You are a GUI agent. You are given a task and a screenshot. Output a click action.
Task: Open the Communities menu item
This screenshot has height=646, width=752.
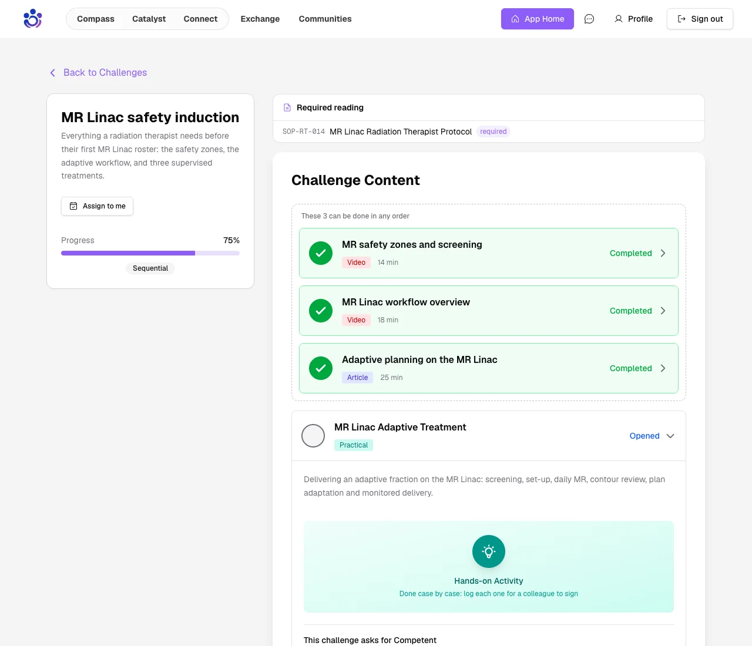pos(325,19)
